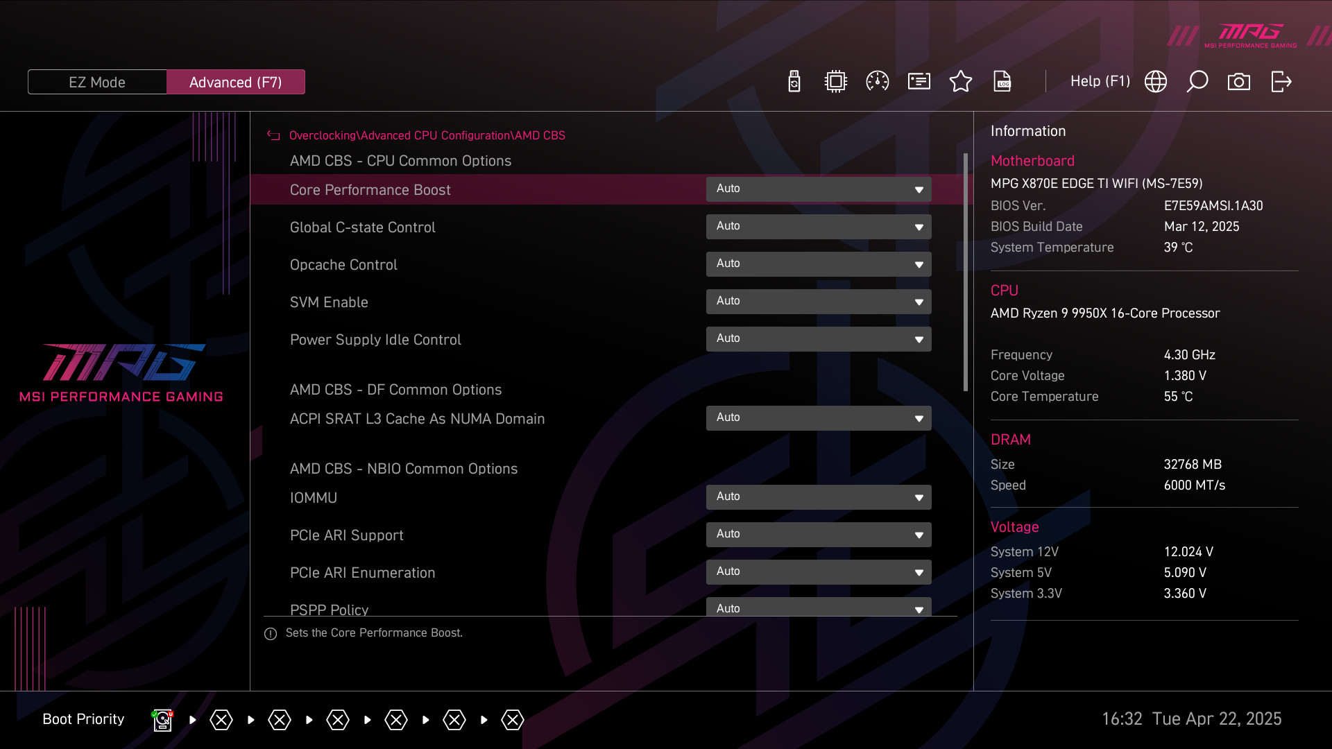
Task: Expand Global C-state Control dropdown
Action: [819, 227]
